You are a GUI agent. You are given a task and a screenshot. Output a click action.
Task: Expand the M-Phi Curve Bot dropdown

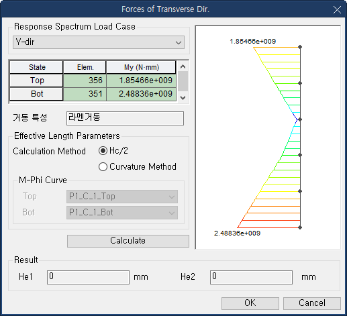coord(122,213)
